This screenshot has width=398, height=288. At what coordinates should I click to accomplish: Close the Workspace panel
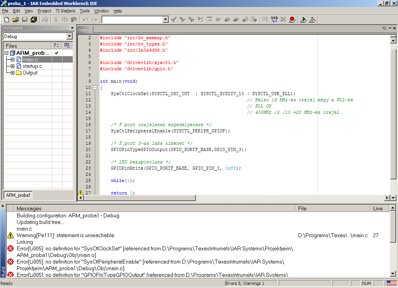72,28
